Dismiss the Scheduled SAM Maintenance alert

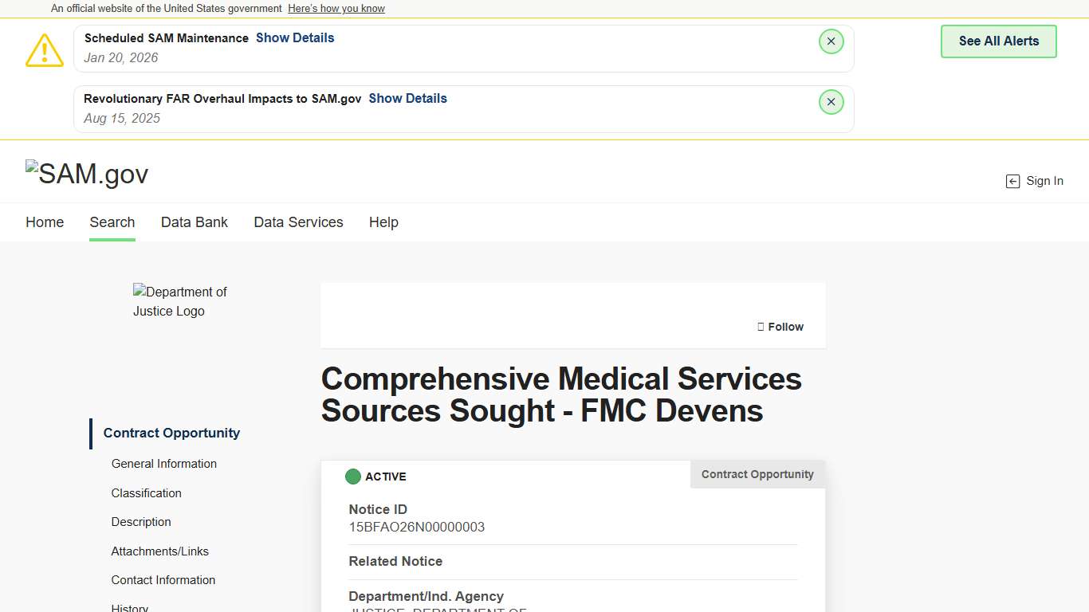point(831,41)
